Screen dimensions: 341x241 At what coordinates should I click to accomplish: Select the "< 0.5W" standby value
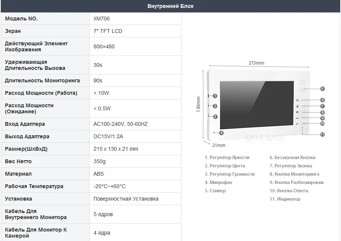coord(102,108)
